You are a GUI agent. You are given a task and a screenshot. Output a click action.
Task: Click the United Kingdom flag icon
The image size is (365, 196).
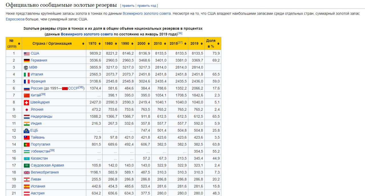[x=27, y=172]
